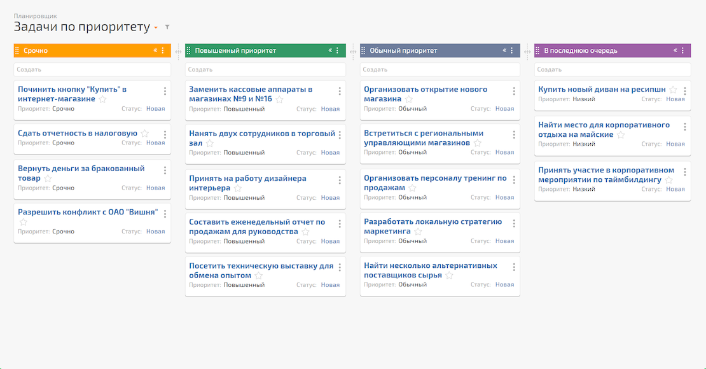Click the drag handle of "В последнюю очередь" column

pyautogui.click(x=538, y=51)
